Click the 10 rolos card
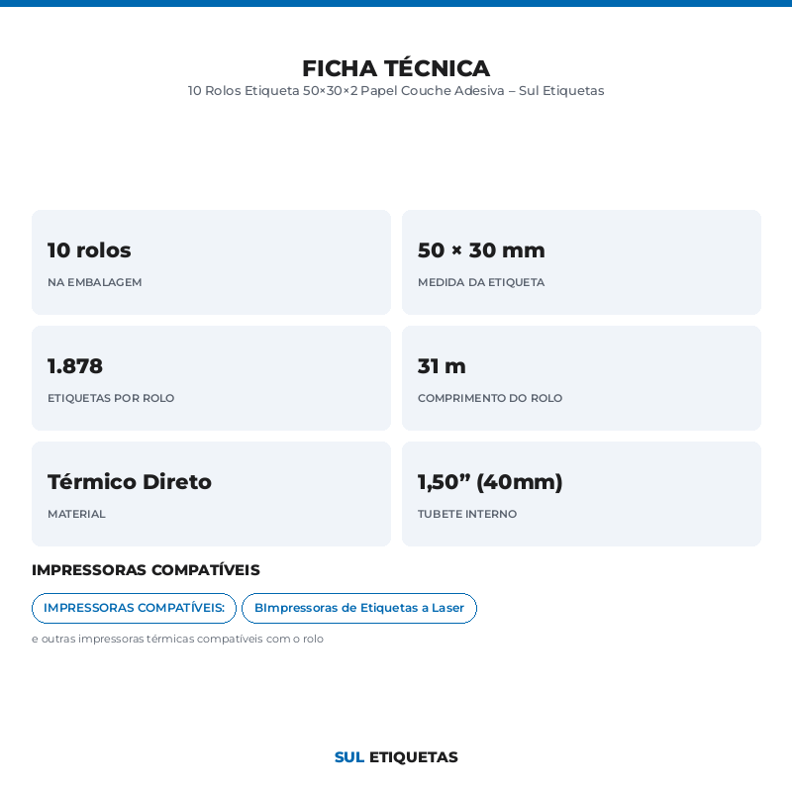The width and height of the screenshot is (792, 792). point(211,262)
